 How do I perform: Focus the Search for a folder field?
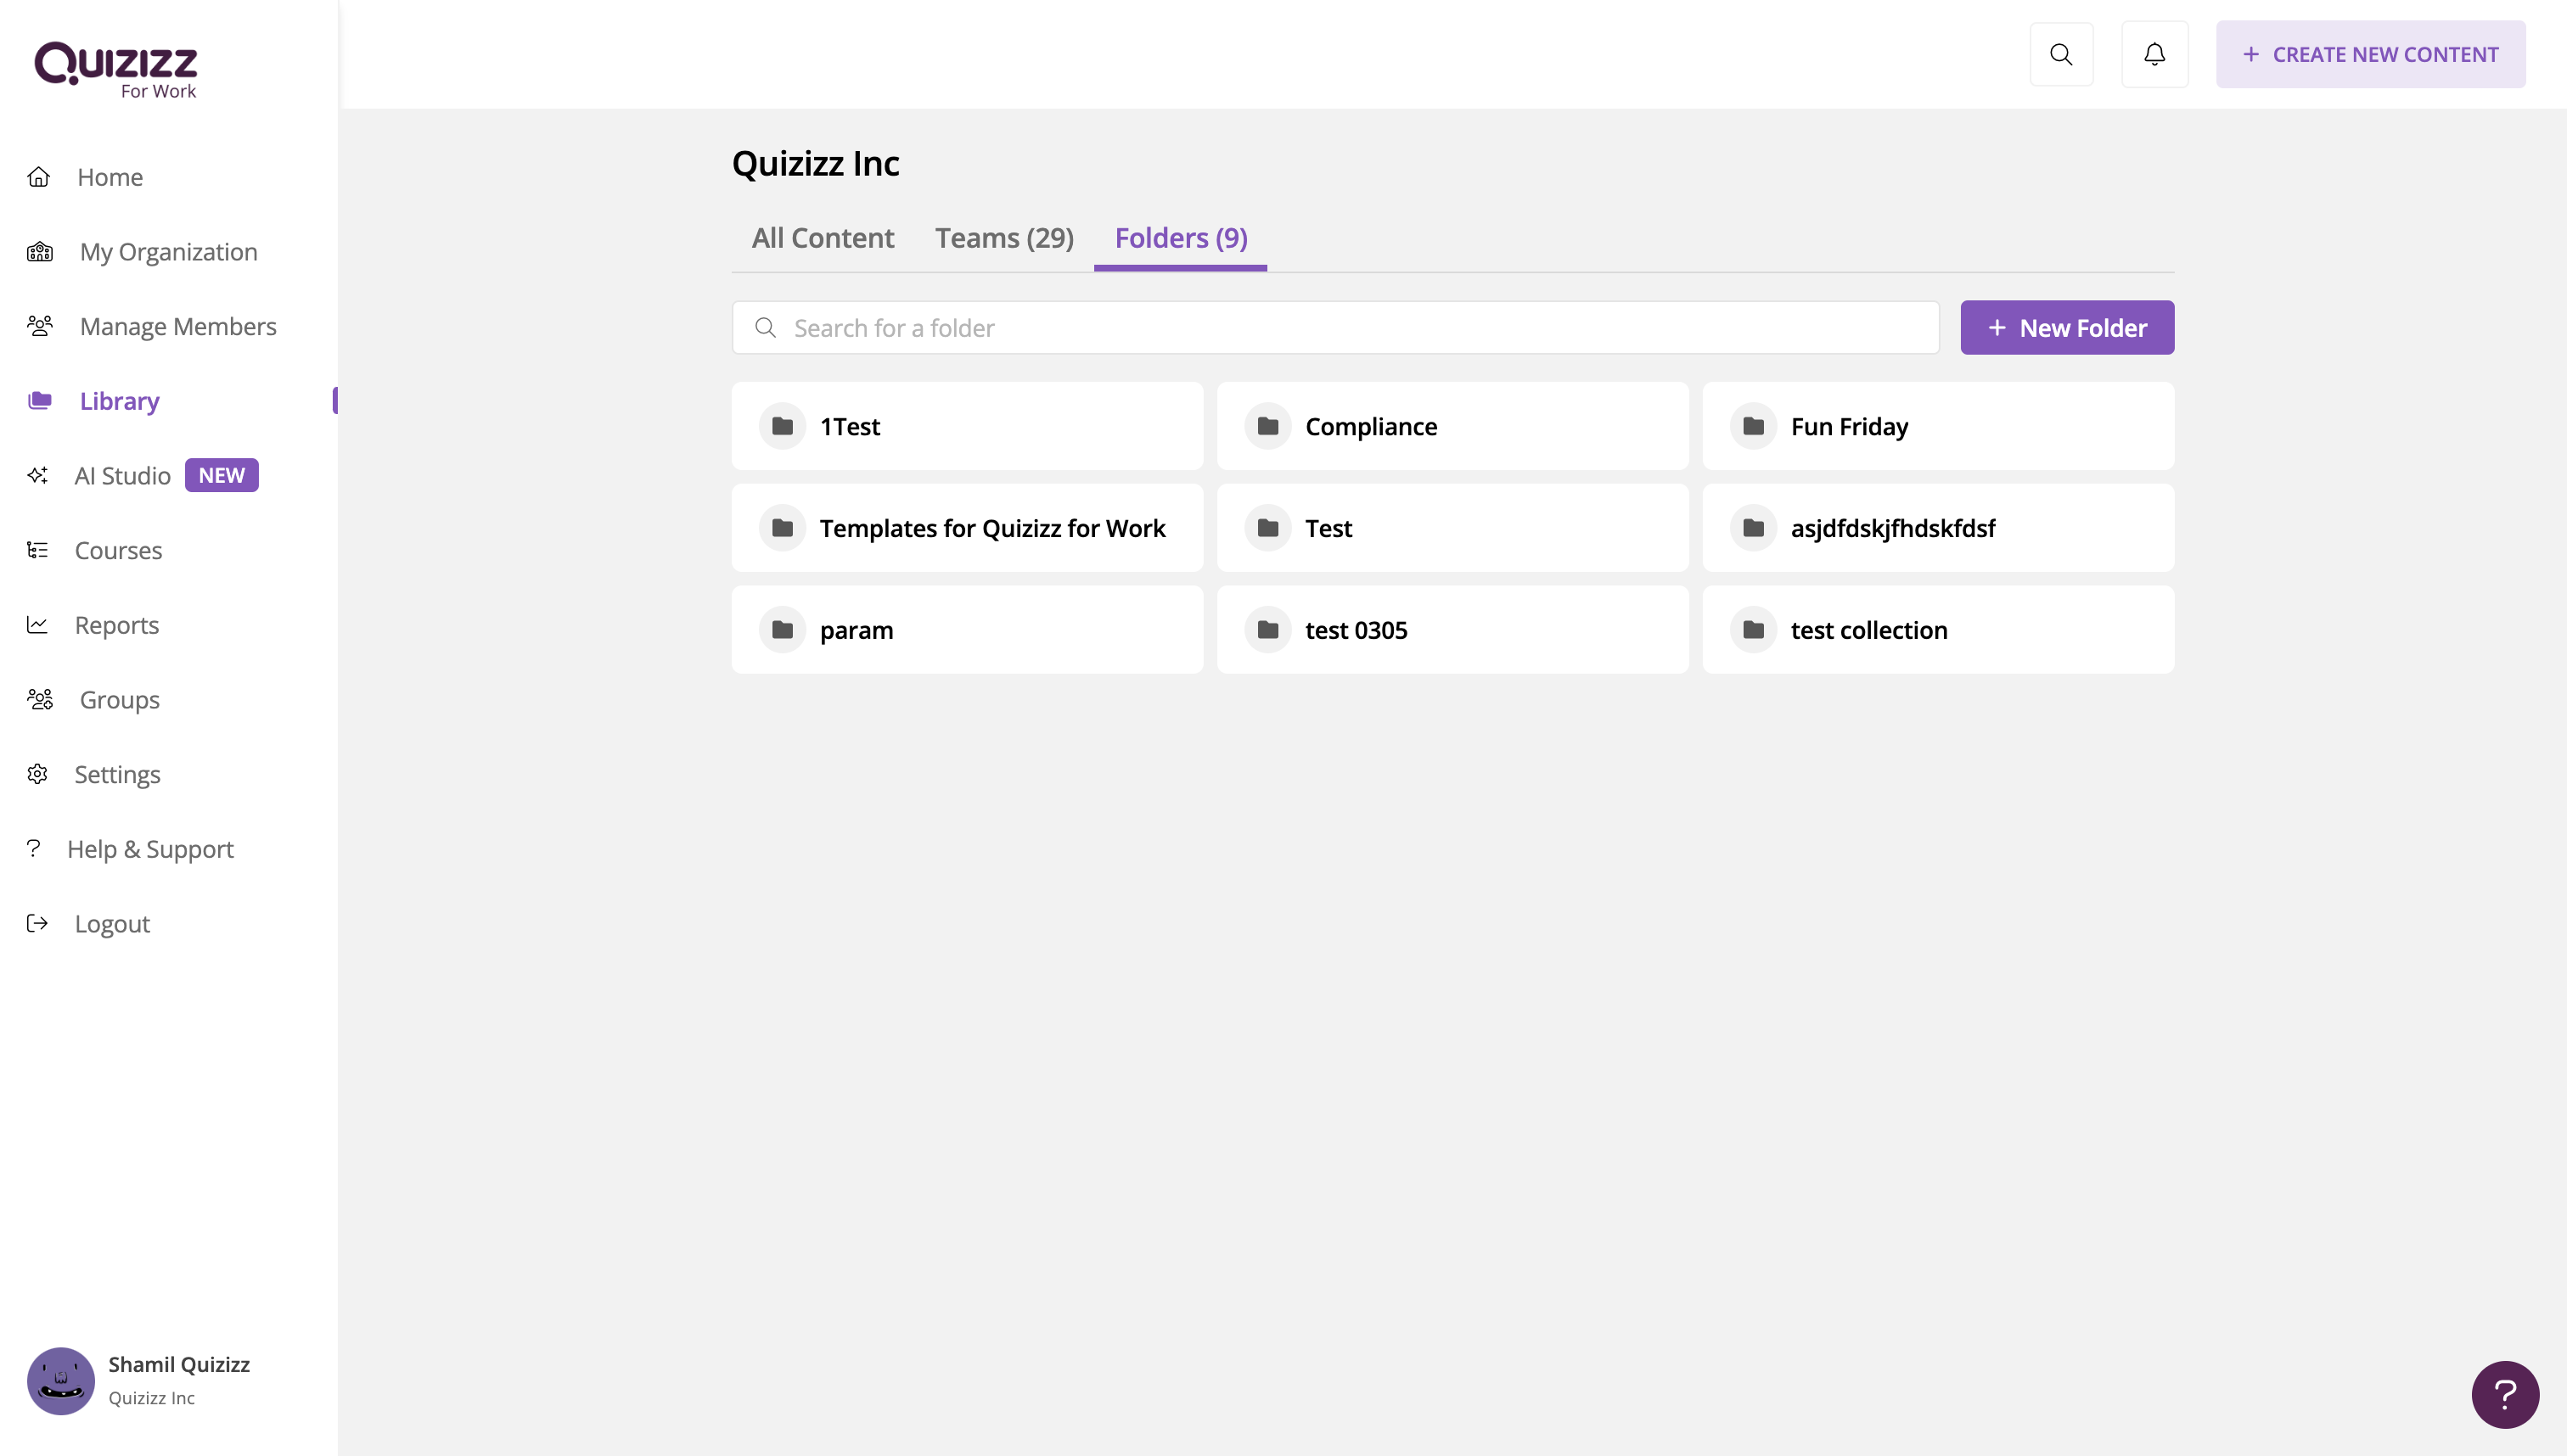click(x=1334, y=328)
